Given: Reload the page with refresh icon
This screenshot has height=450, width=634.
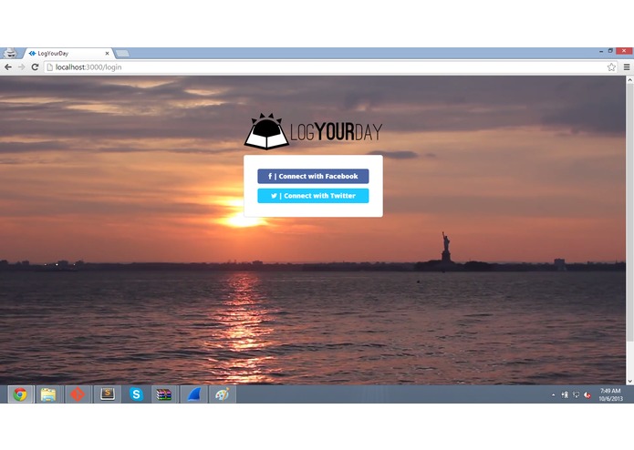Looking at the screenshot, I should pyautogui.click(x=36, y=67).
